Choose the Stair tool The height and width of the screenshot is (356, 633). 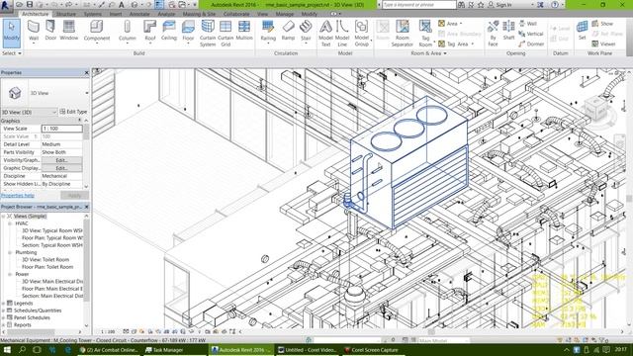(306, 32)
